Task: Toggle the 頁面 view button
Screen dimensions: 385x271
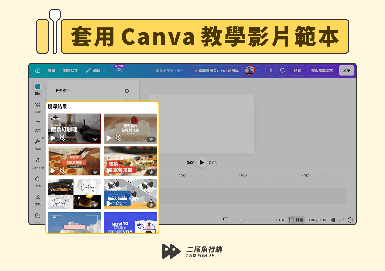Action: click(296, 220)
